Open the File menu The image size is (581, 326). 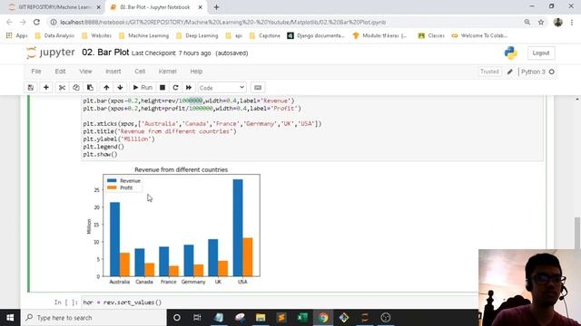[x=36, y=72]
